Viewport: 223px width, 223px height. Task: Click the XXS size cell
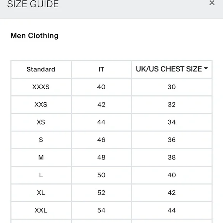[41, 105]
